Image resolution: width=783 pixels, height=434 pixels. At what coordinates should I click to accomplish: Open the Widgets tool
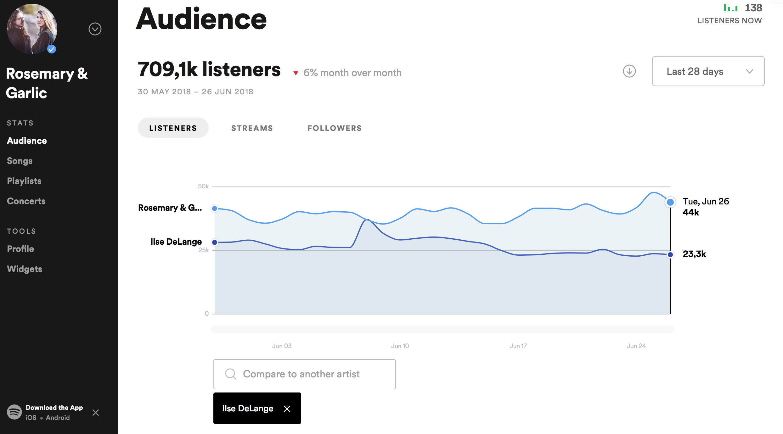click(25, 269)
